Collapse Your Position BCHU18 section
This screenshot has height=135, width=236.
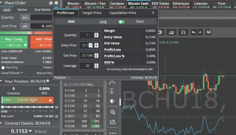1,81
